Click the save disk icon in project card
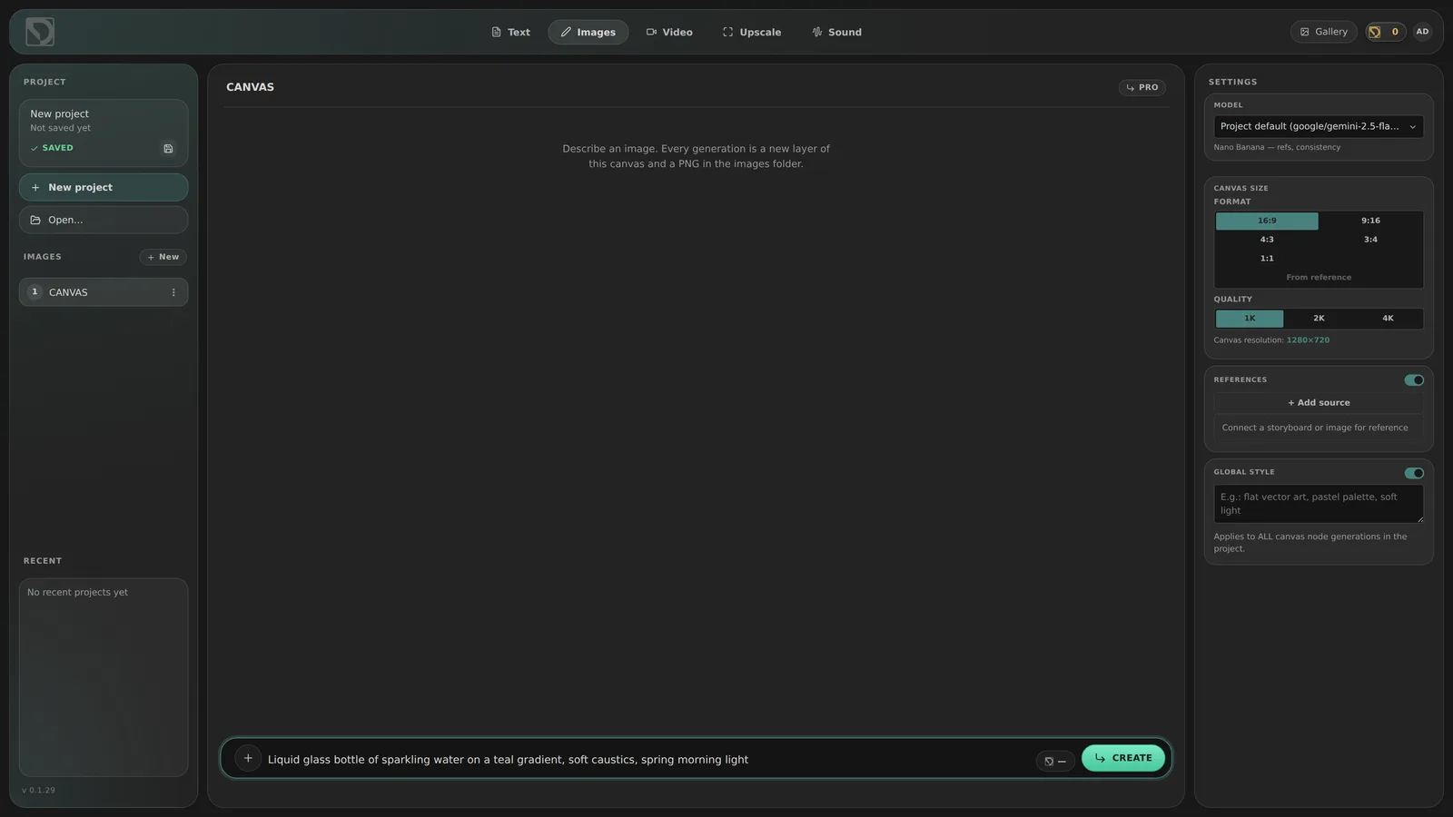Viewport: 1453px width, 817px height. [x=168, y=149]
